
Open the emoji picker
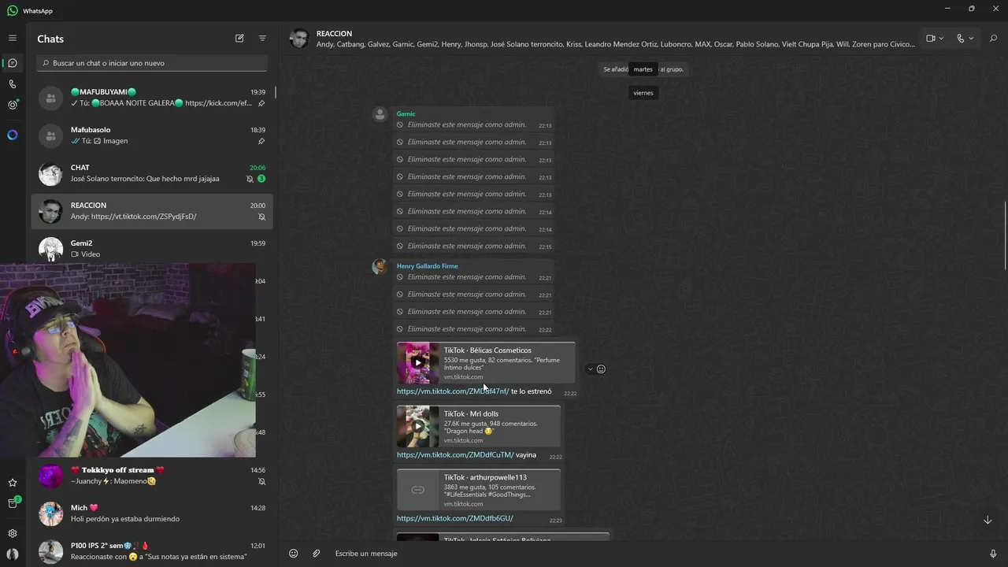coord(293,554)
